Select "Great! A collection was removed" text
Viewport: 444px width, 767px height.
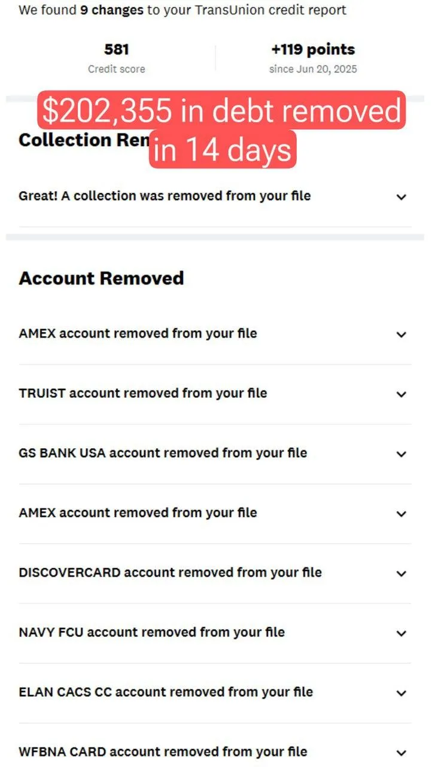pyautogui.click(x=165, y=196)
